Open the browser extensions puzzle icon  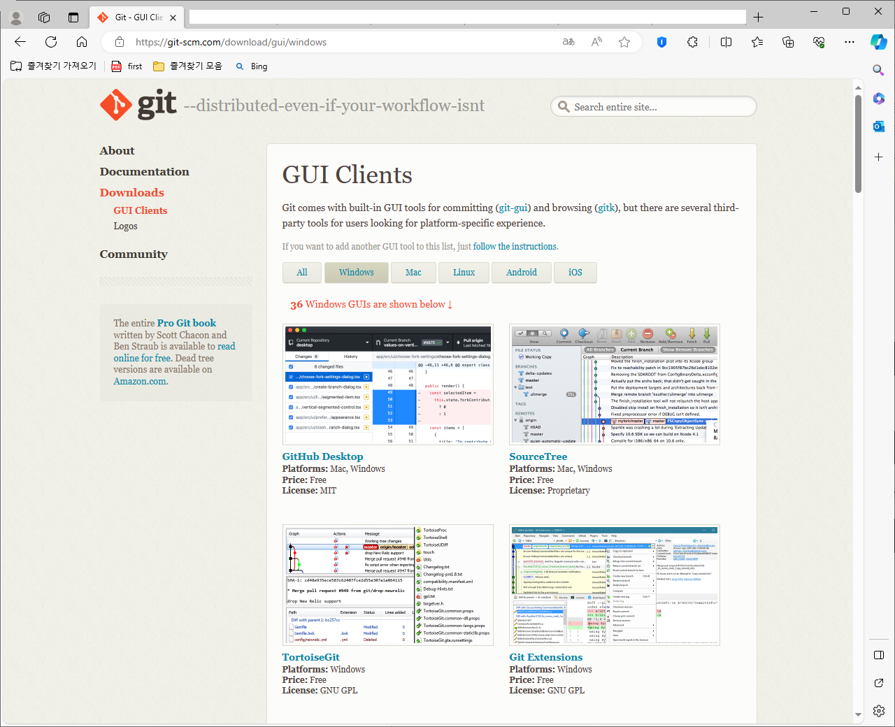pos(692,42)
